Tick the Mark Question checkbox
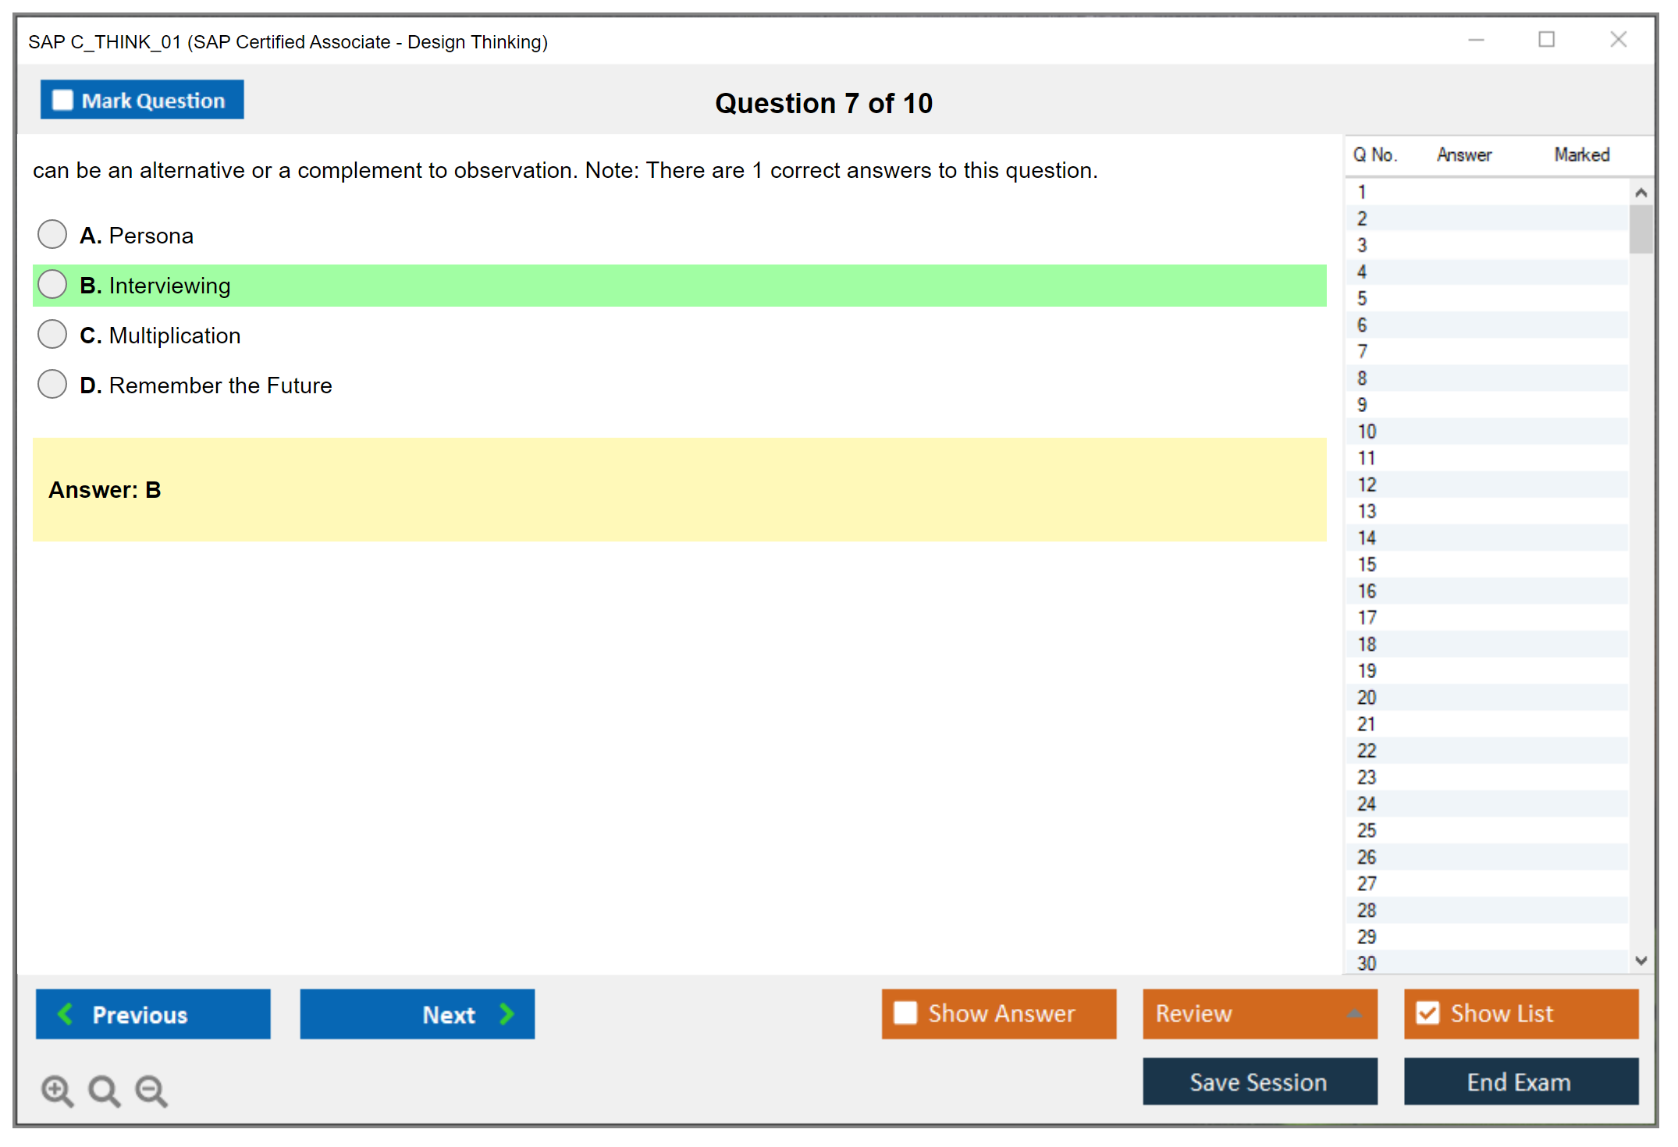Image resolution: width=1678 pixels, height=1147 pixels. 62,100
